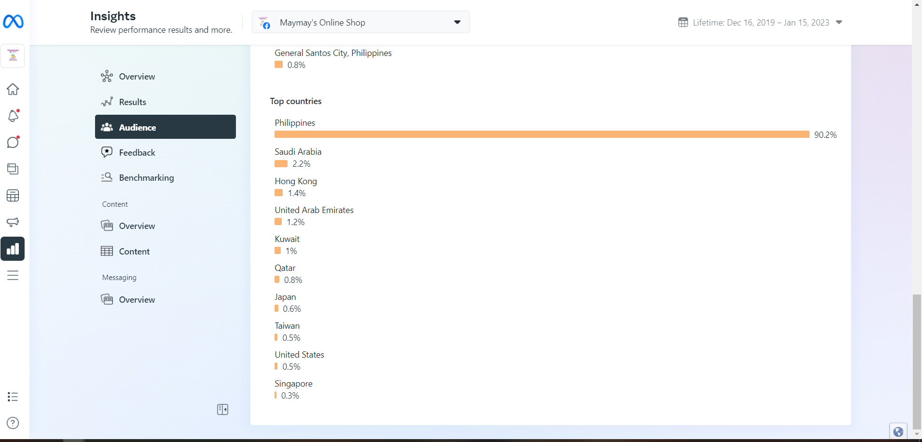Click Lifetime: Dec 16, 2019 – Jan 15, 2023

pos(761,23)
